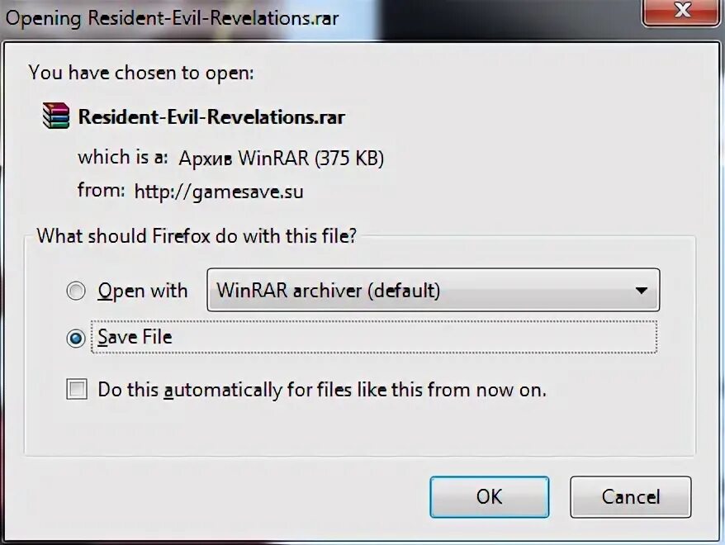Enable Do this automatically checkbox
This screenshot has height=545, width=725.
(77, 389)
